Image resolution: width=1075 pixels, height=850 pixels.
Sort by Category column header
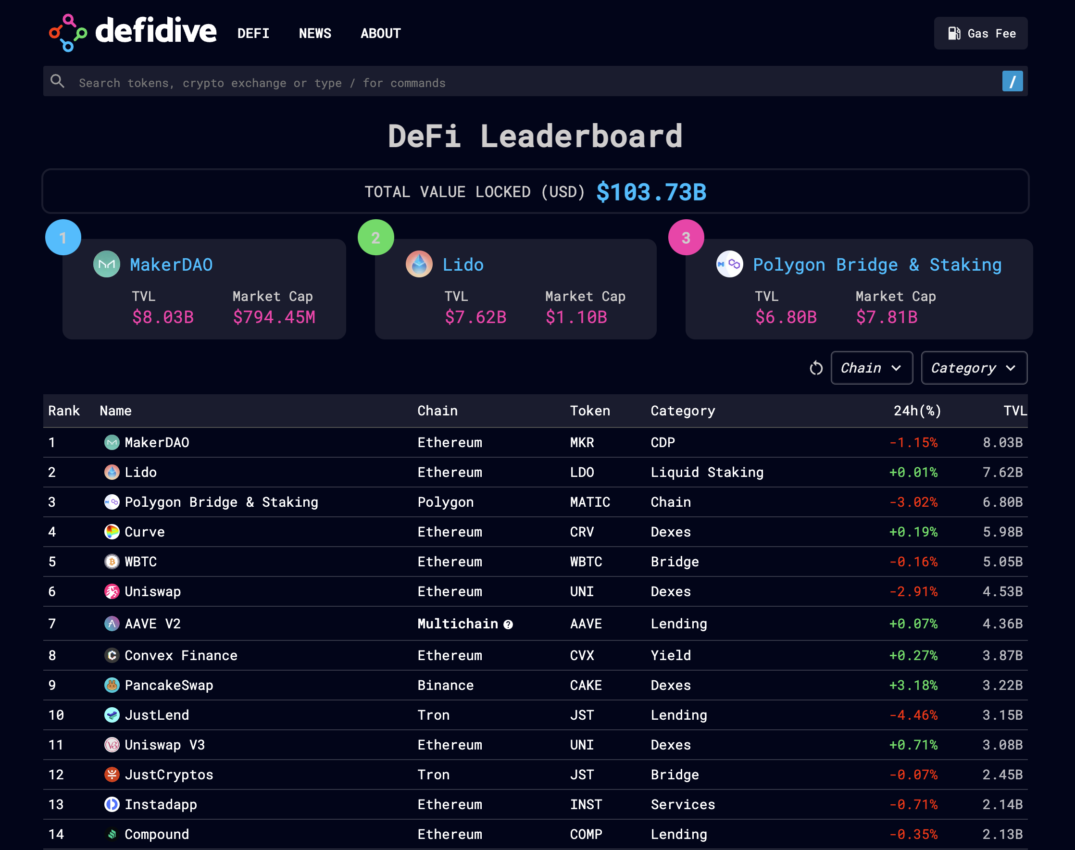tap(683, 411)
